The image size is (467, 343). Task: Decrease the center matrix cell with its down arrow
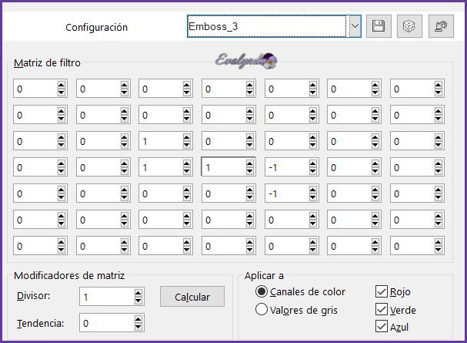click(x=249, y=171)
